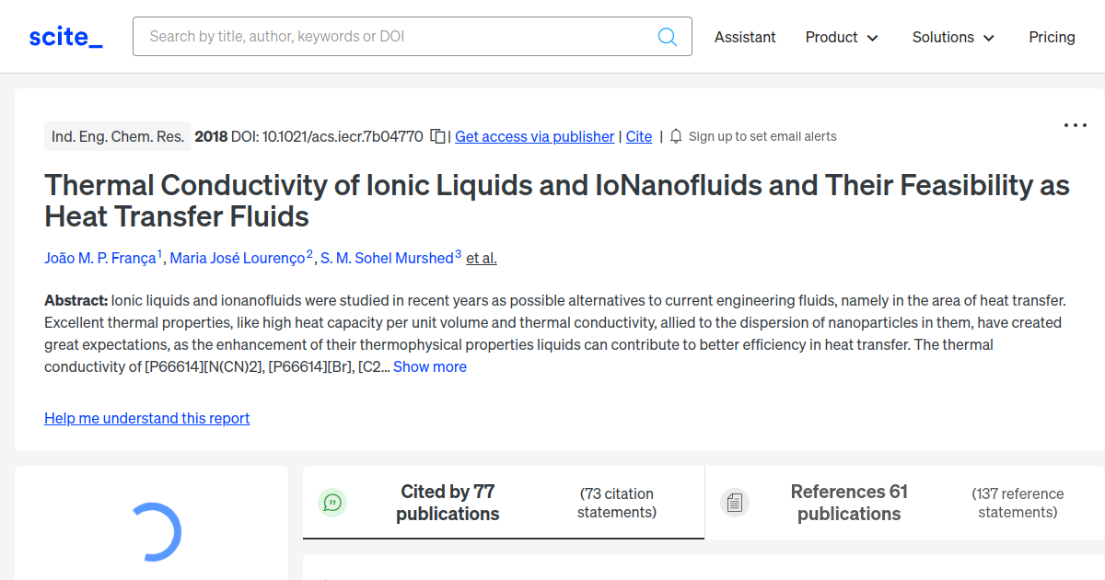This screenshot has width=1105, height=580.
Task: Click the scite_ logo
Action: pyautogui.click(x=64, y=36)
